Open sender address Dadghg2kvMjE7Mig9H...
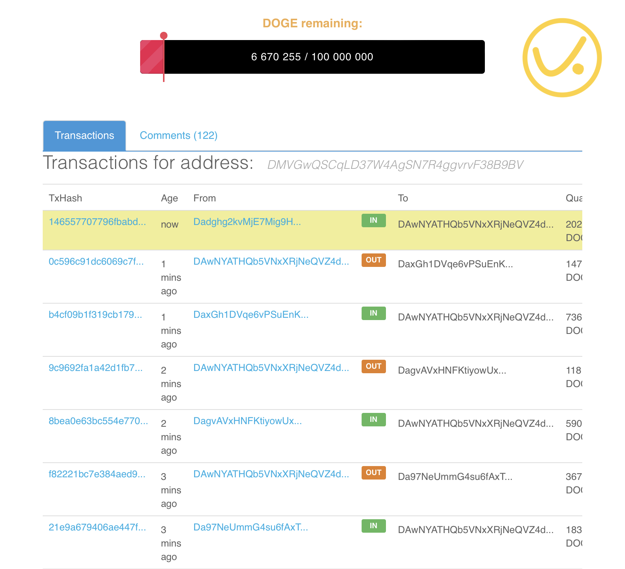The image size is (625, 569). pos(247,222)
